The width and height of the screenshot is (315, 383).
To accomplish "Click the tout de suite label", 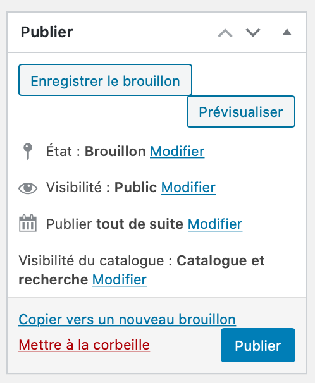I will coord(140,224).
